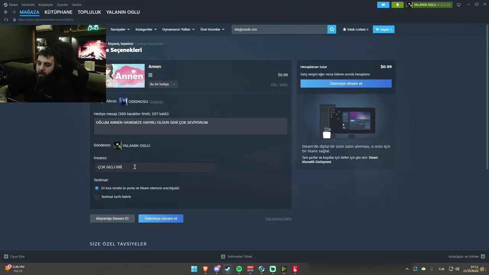This screenshot has height=275, width=489.
Task: Open Spotify from the taskbar
Action: point(239,269)
